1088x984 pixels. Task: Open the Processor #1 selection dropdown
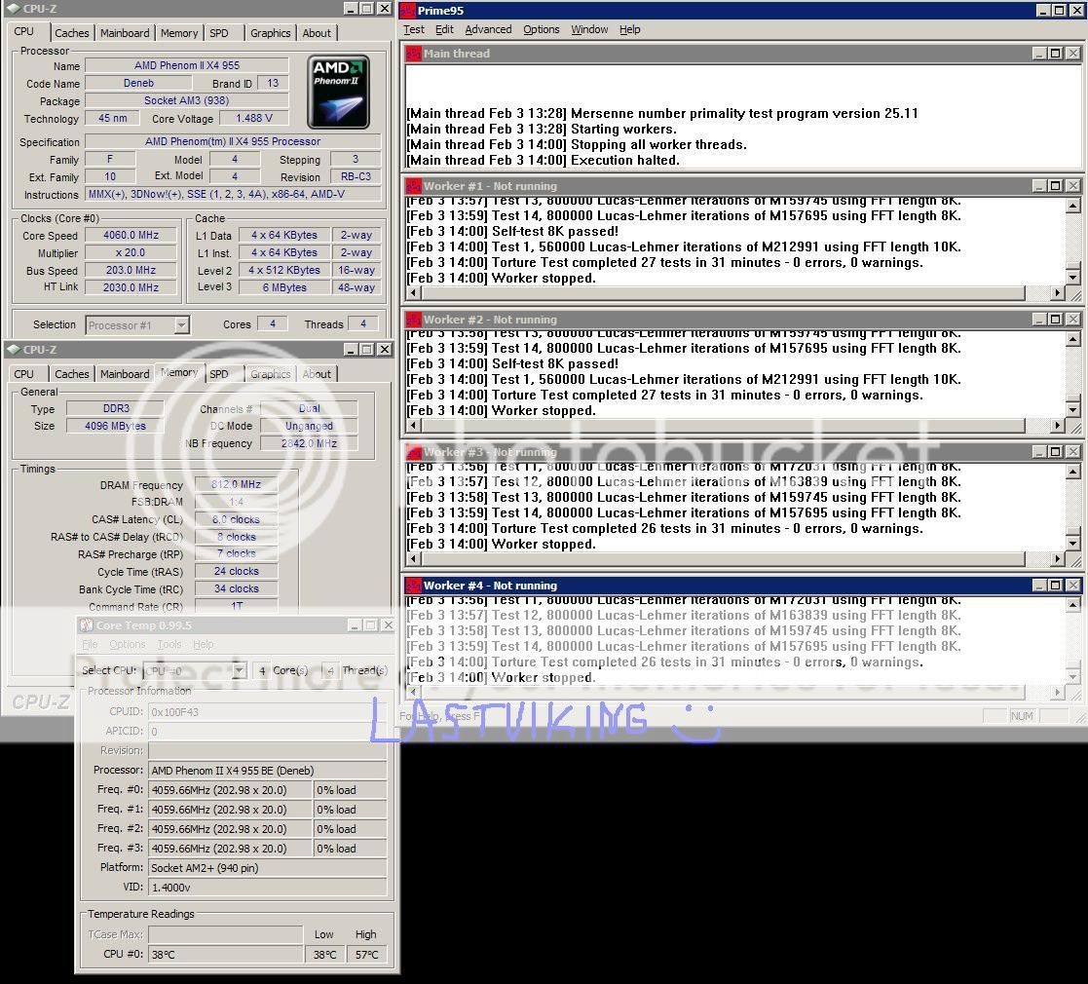point(181,325)
